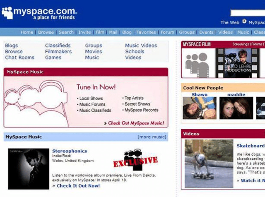The height and width of the screenshot is (197, 265).
Task: Open Invite in the navigation bar
Action: 84,32
